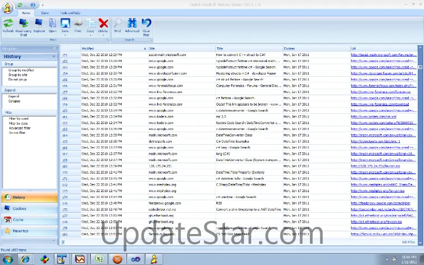Image resolution: width=424 pixels, height=265 pixels.
Task: Open the Cache navigation pane
Action: tap(29, 220)
